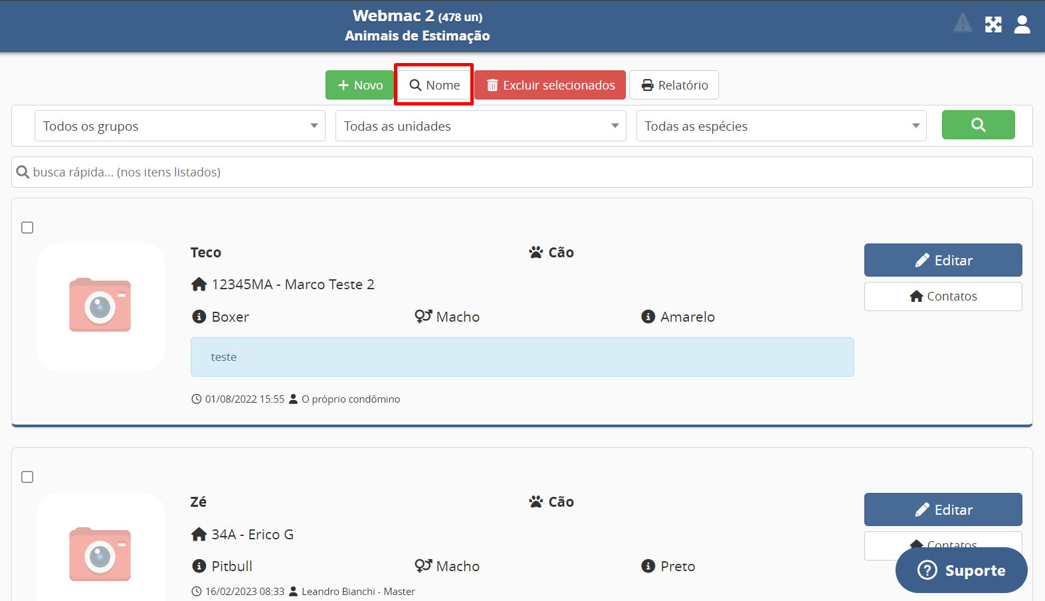
Task: Click Editar for Teco
Action: click(x=943, y=260)
